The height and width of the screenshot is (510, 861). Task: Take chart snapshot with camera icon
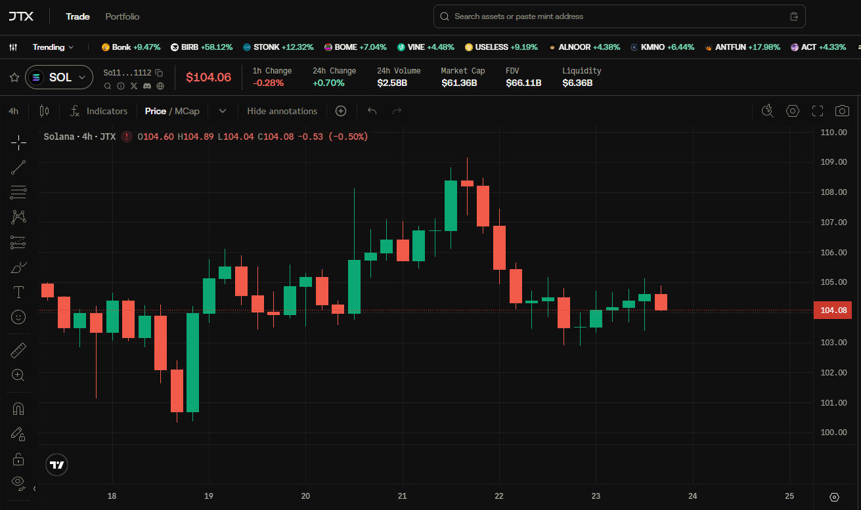tap(842, 111)
